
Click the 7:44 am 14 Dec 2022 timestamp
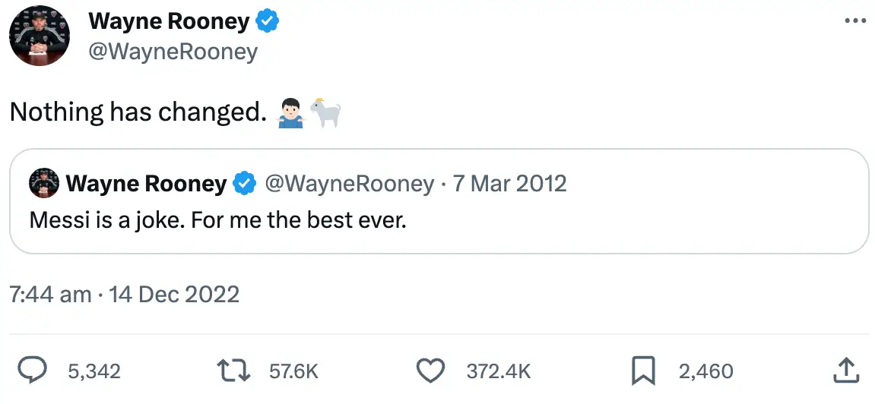(125, 294)
